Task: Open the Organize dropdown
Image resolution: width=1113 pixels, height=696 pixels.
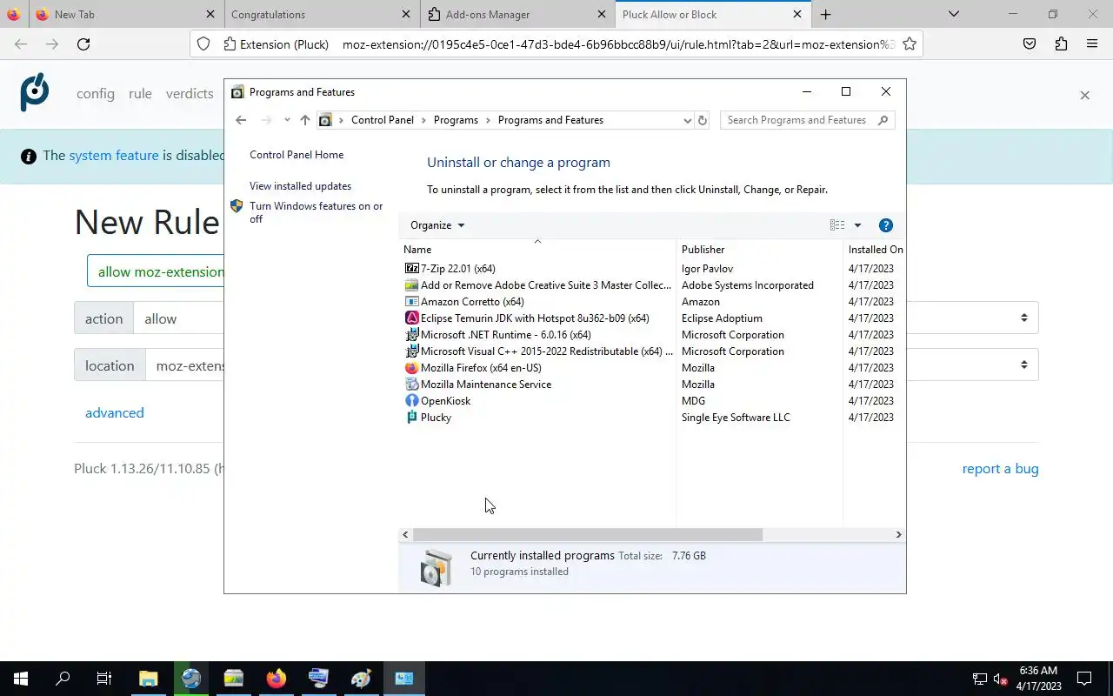Action: click(x=437, y=225)
